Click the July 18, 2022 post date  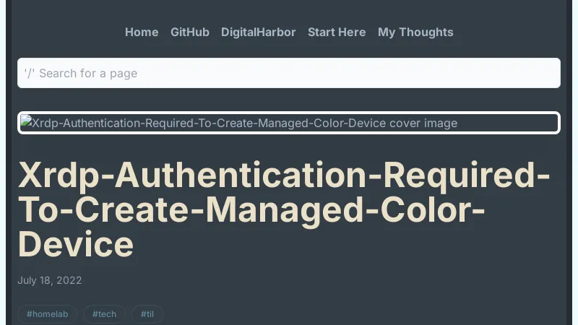point(50,280)
